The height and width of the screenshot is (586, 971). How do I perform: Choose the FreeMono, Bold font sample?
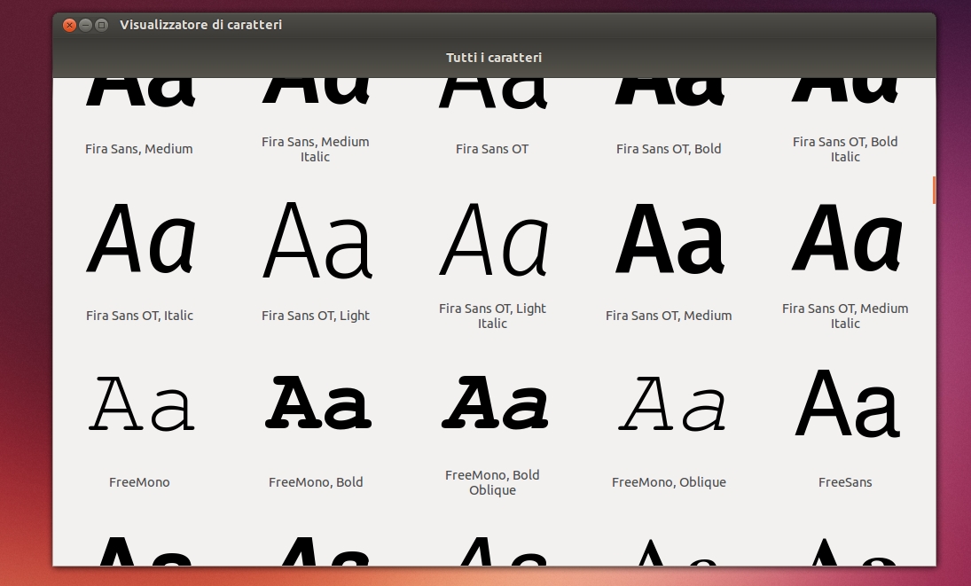pyautogui.click(x=318, y=402)
